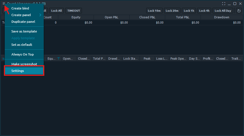Maximize the Quant Manager window

235,4
